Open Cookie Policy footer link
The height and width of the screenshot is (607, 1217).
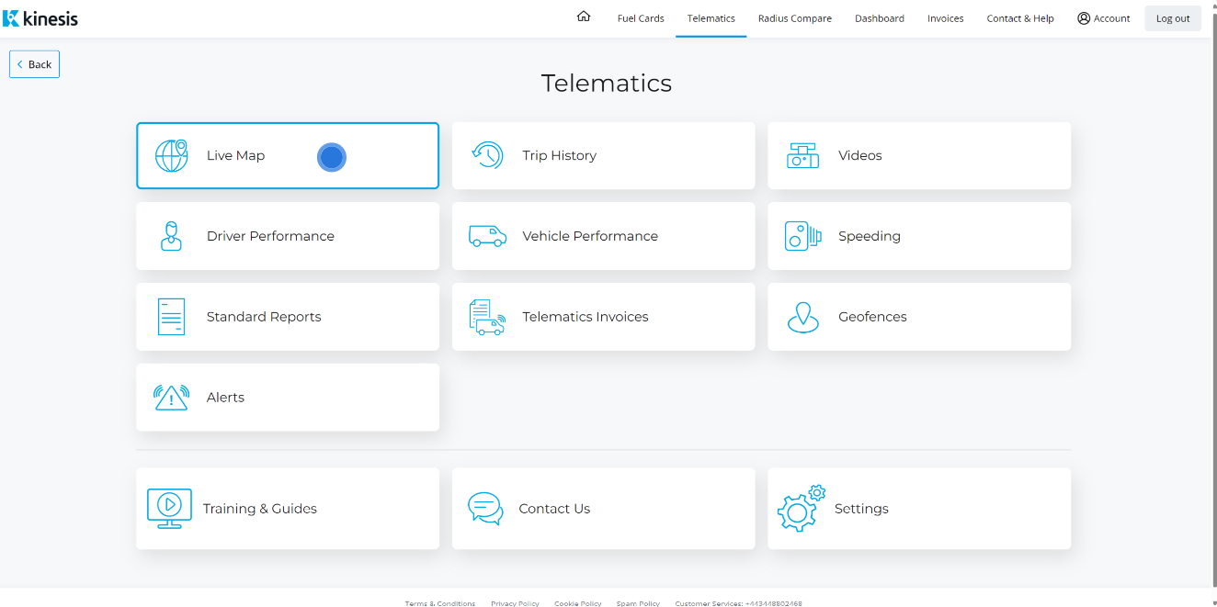tap(577, 603)
